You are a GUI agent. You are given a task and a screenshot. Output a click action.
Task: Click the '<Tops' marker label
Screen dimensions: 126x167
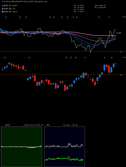124,17
